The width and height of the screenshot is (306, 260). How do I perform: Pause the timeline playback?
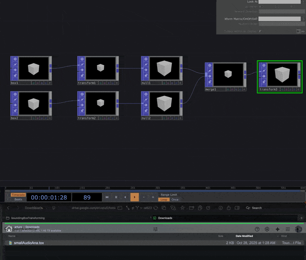tap(116, 197)
